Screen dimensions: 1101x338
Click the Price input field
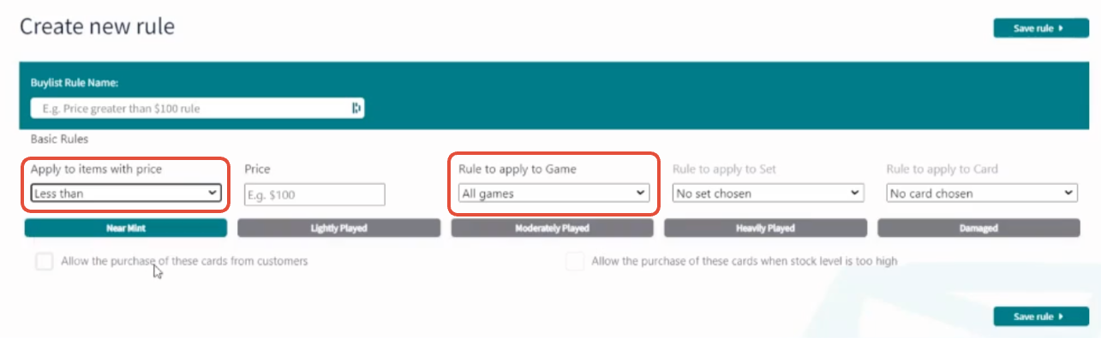[314, 194]
